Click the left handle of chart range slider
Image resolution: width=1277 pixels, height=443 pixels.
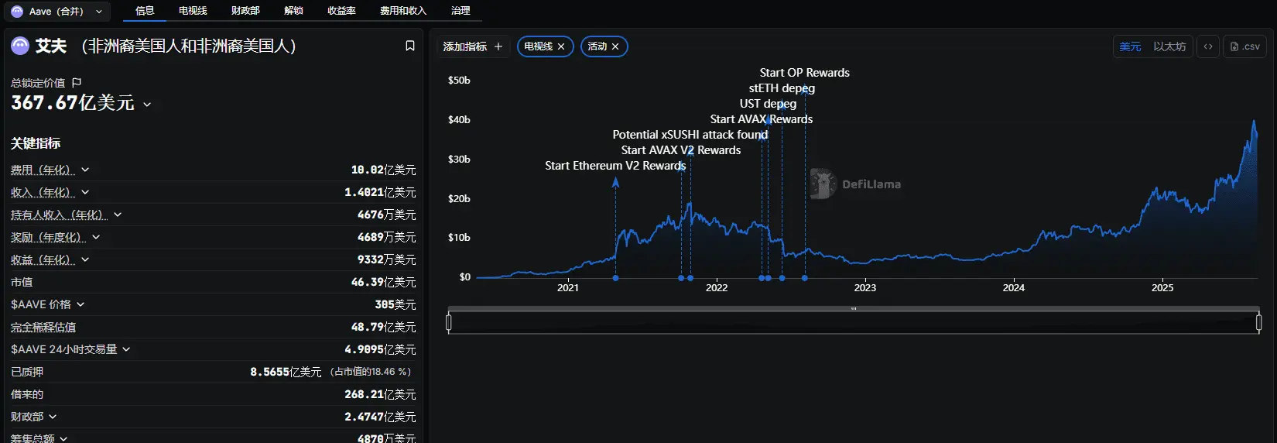pos(449,322)
